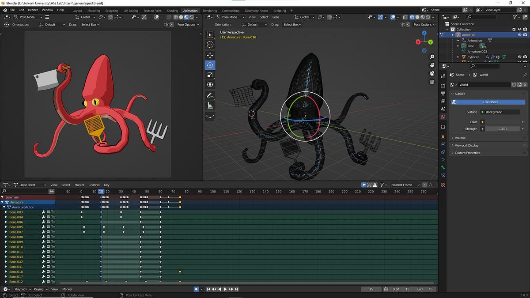Click the Use Nodes button

(490, 102)
